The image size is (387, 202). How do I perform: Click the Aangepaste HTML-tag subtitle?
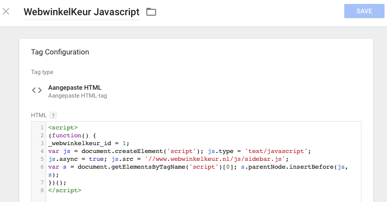coord(77,96)
